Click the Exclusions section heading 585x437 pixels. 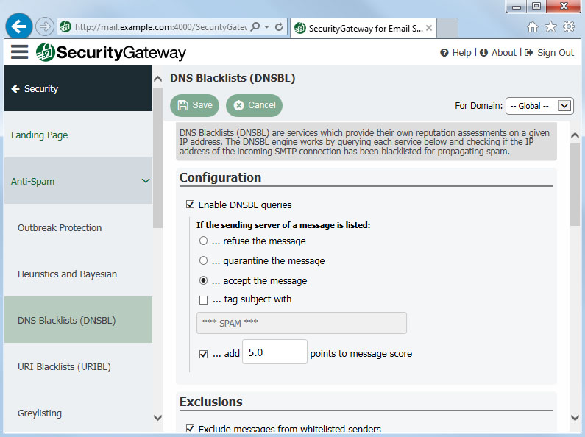210,402
